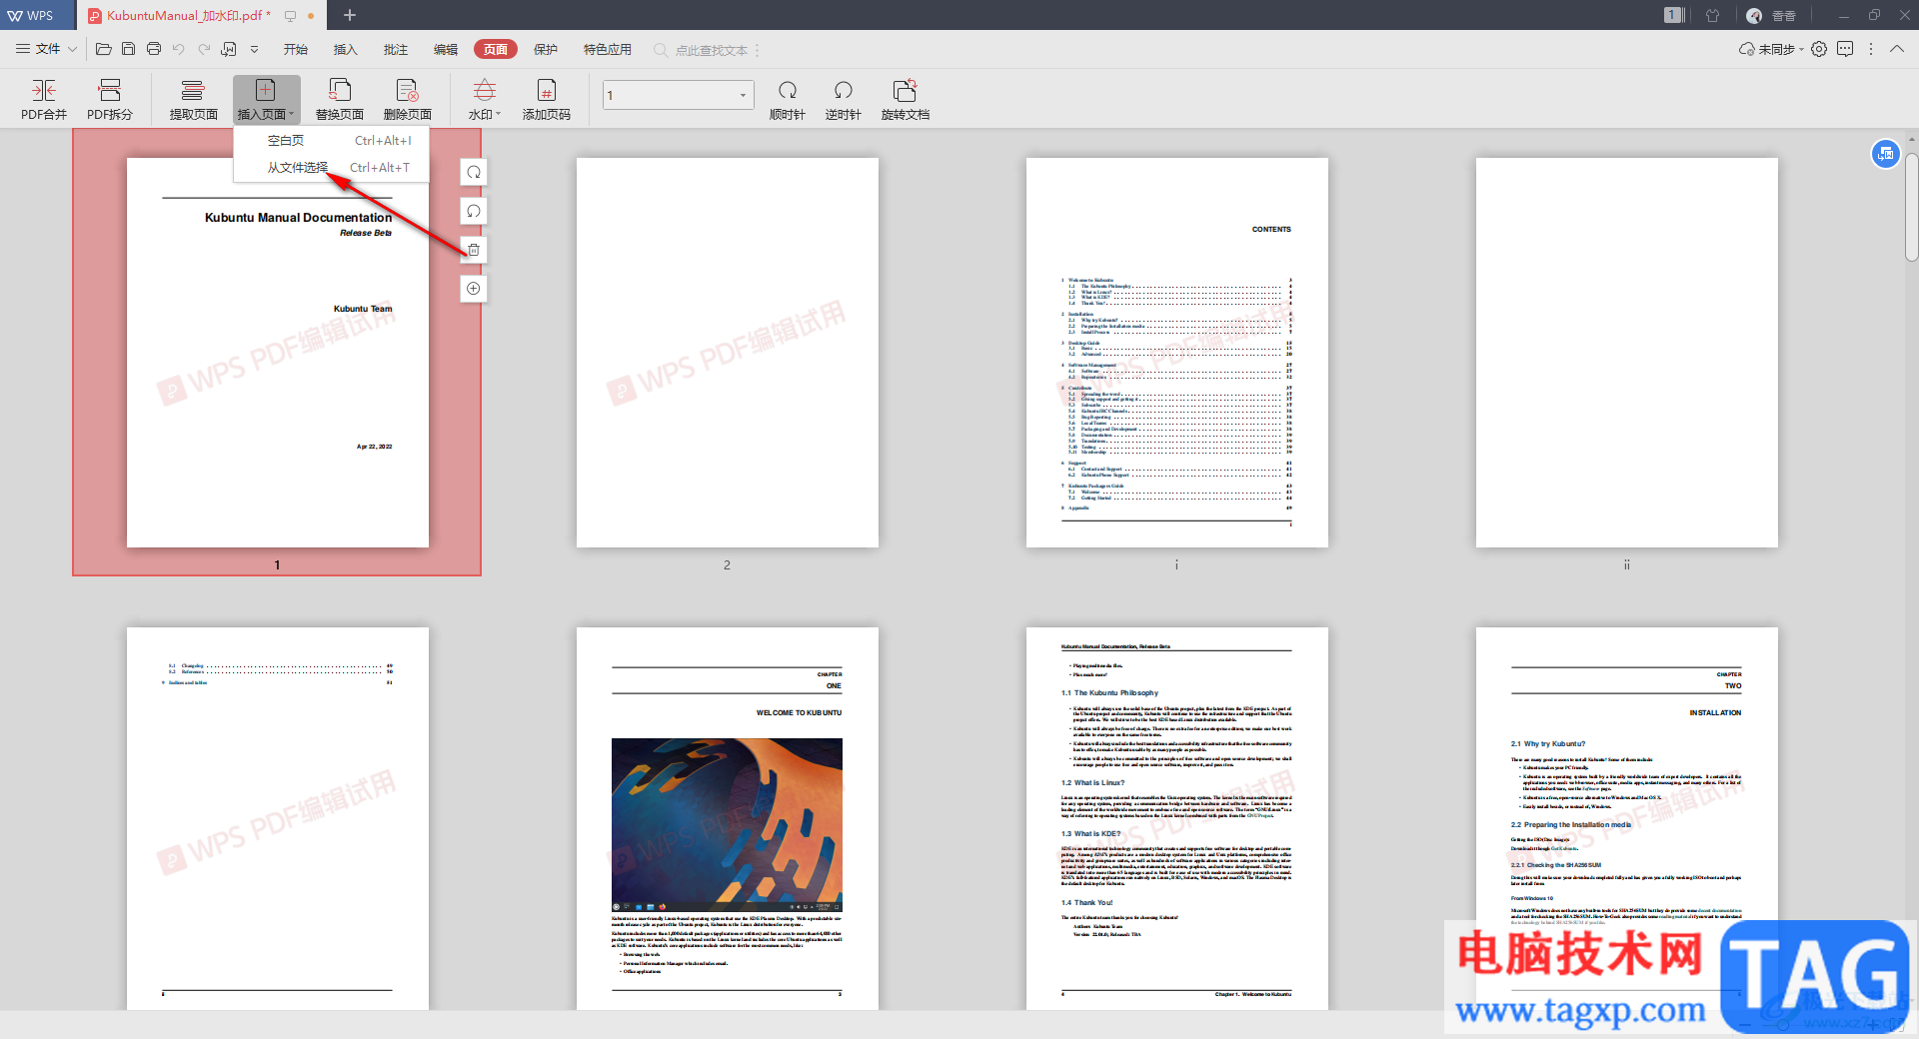
Task: Collapse the ribbon with the up chevron
Action: click(x=1897, y=49)
